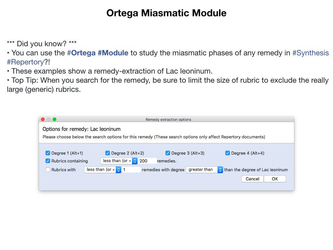Click the 'Did you know?' text
This screenshot has height=250, width=333.
pyautogui.click(x=42, y=44)
